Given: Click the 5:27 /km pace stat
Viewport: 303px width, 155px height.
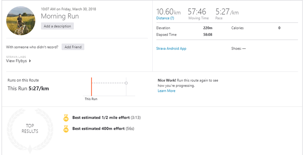Looking at the screenshot, I should (x=227, y=12).
